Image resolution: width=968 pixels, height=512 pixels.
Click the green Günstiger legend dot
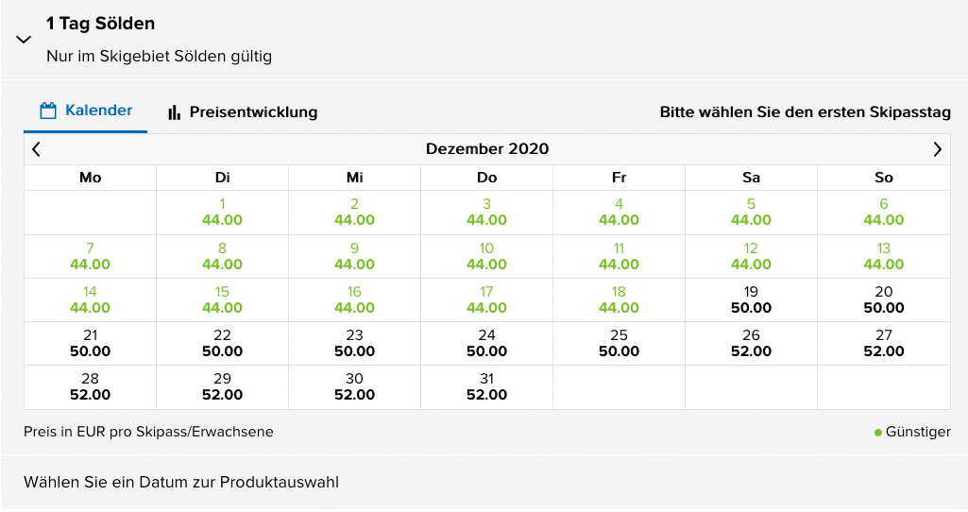tap(878, 433)
